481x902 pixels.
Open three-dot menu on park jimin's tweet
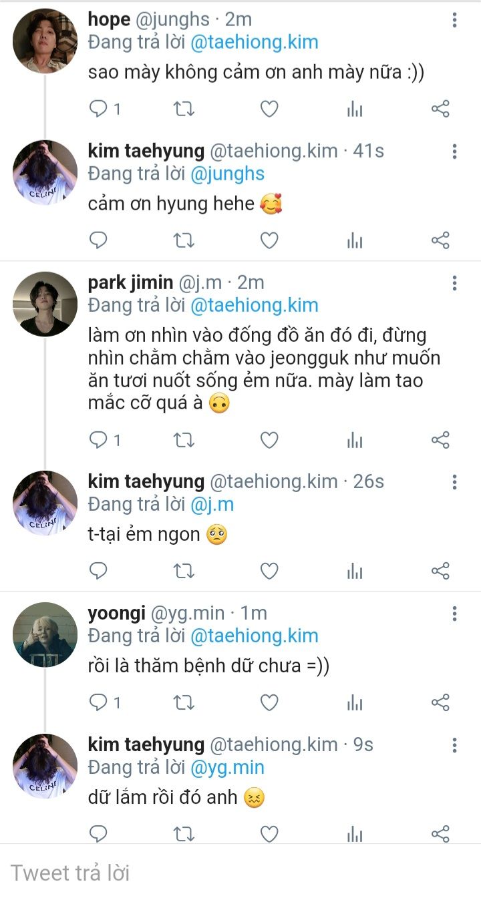[454, 284]
